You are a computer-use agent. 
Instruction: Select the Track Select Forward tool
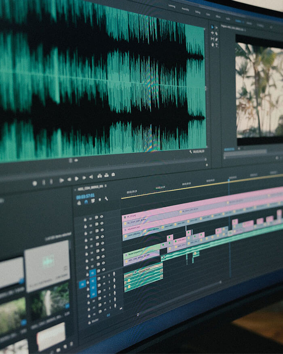pos(217,28)
